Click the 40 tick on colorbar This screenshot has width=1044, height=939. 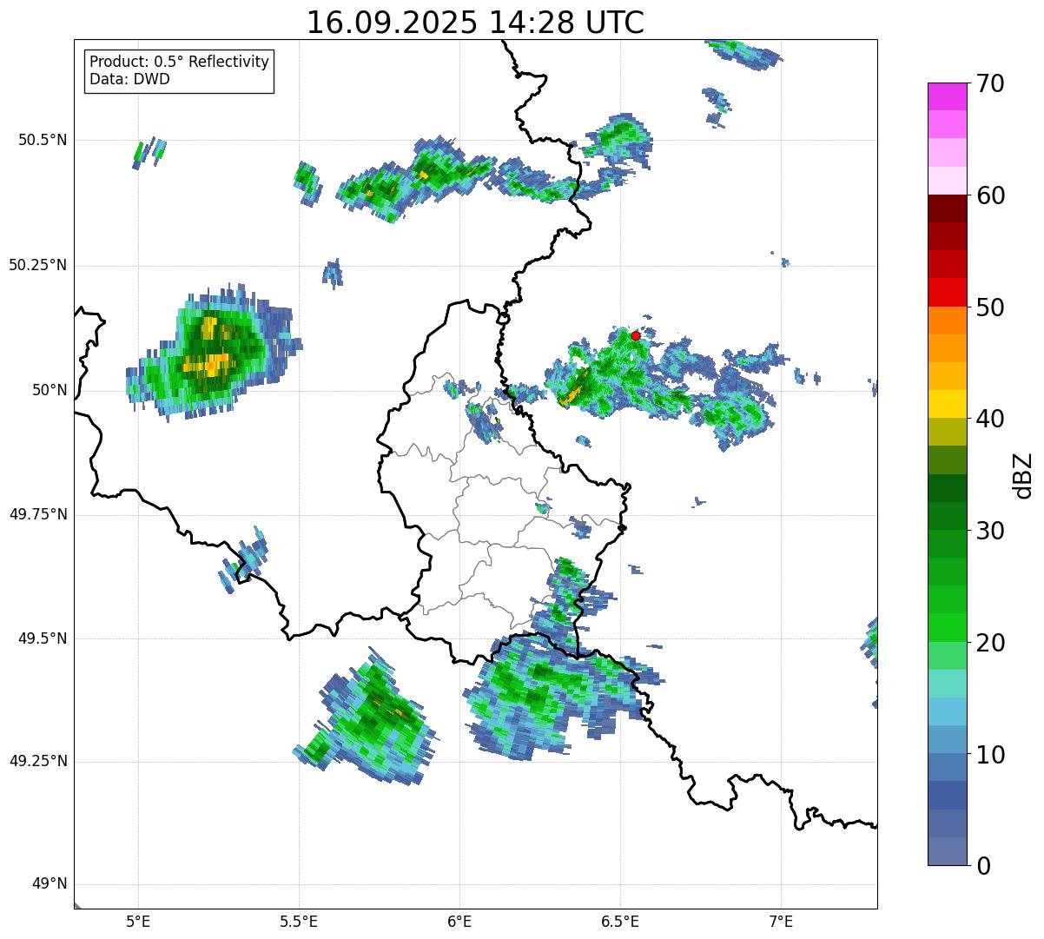(990, 419)
